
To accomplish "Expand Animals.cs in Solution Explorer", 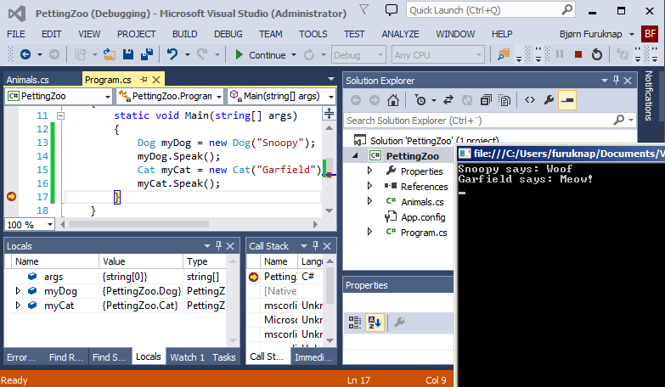I will point(369,201).
